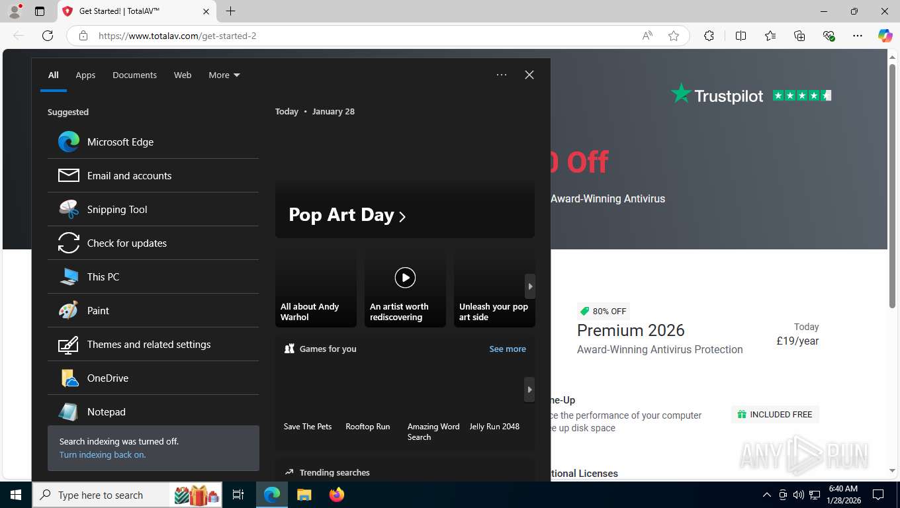
Task: Show hidden system tray icons
Action: pyautogui.click(x=767, y=495)
